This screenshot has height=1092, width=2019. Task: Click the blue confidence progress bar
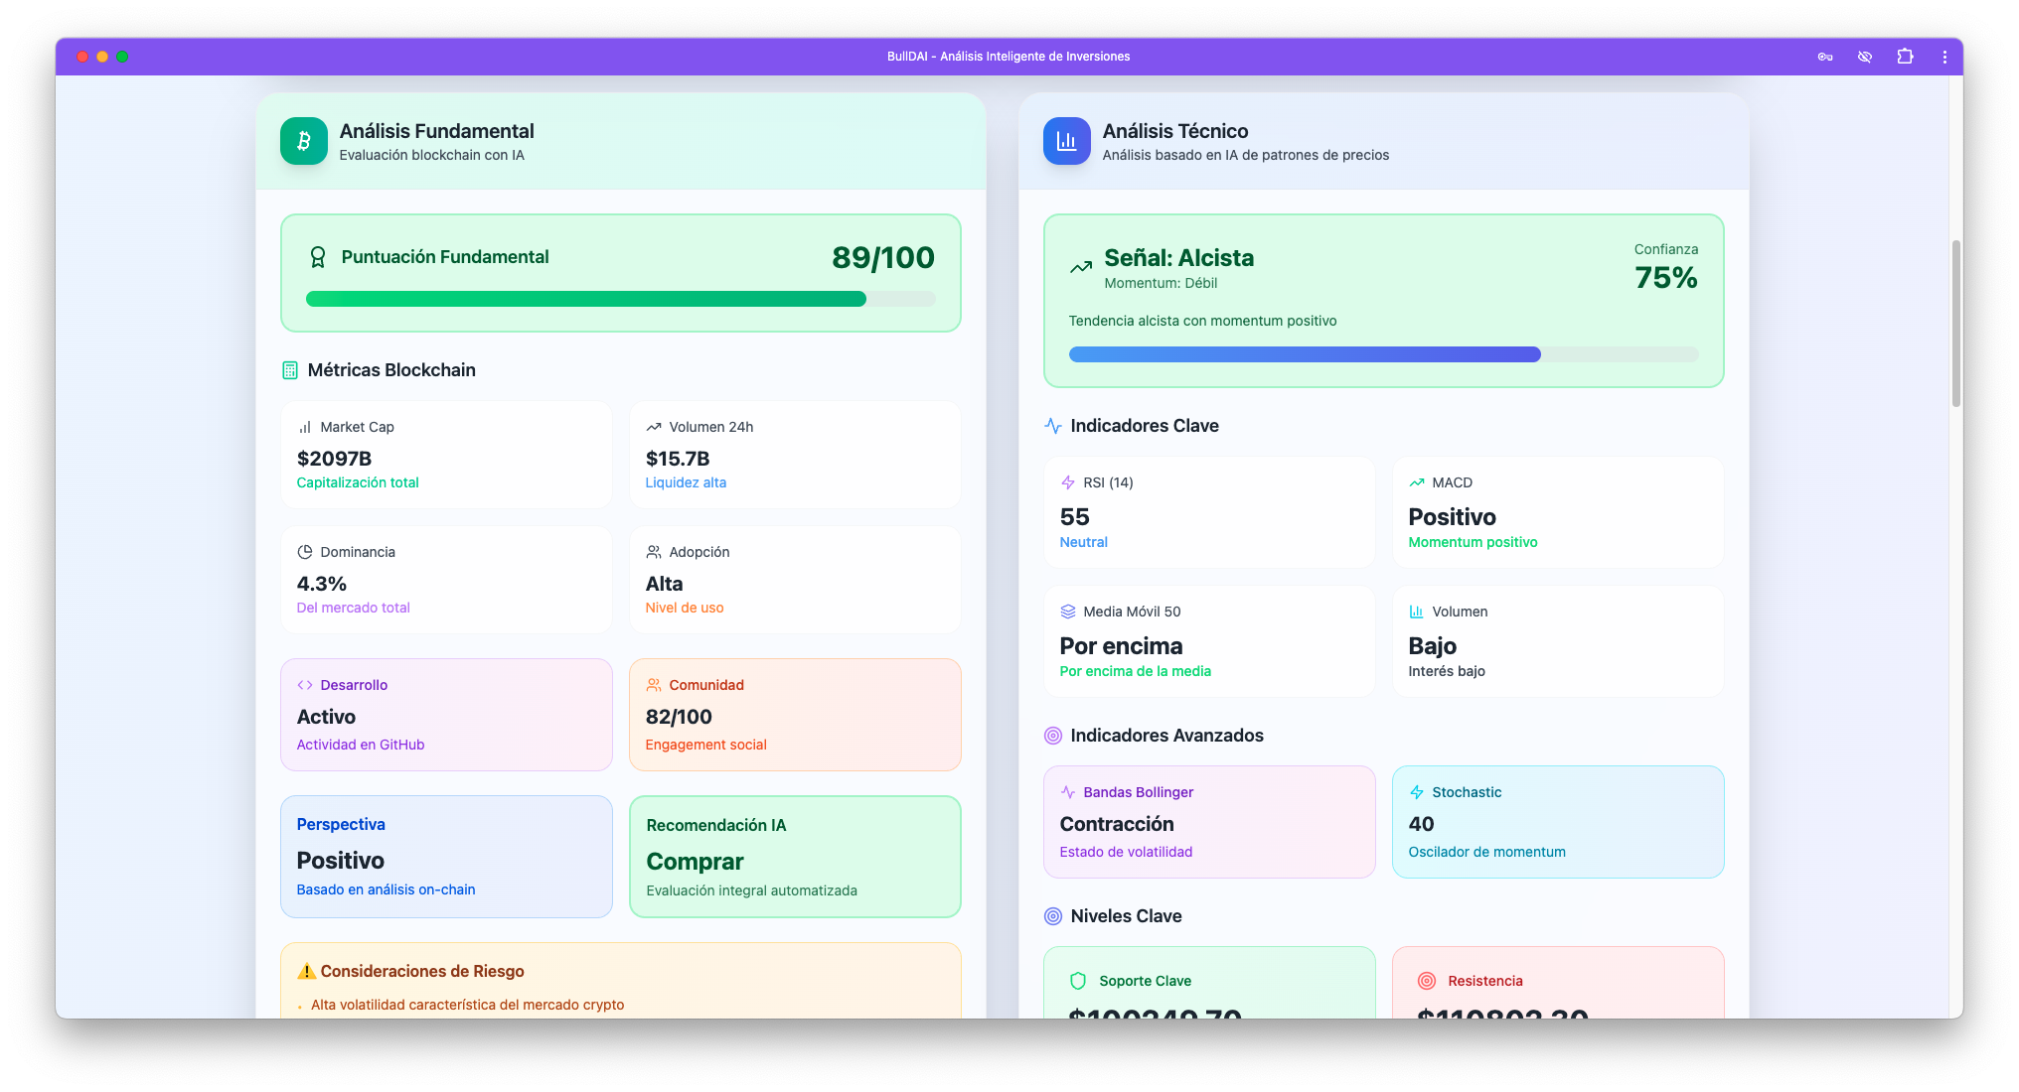coord(1383,354)
